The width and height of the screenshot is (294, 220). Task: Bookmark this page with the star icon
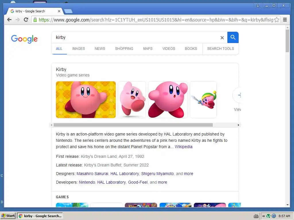tap(276, 20)
